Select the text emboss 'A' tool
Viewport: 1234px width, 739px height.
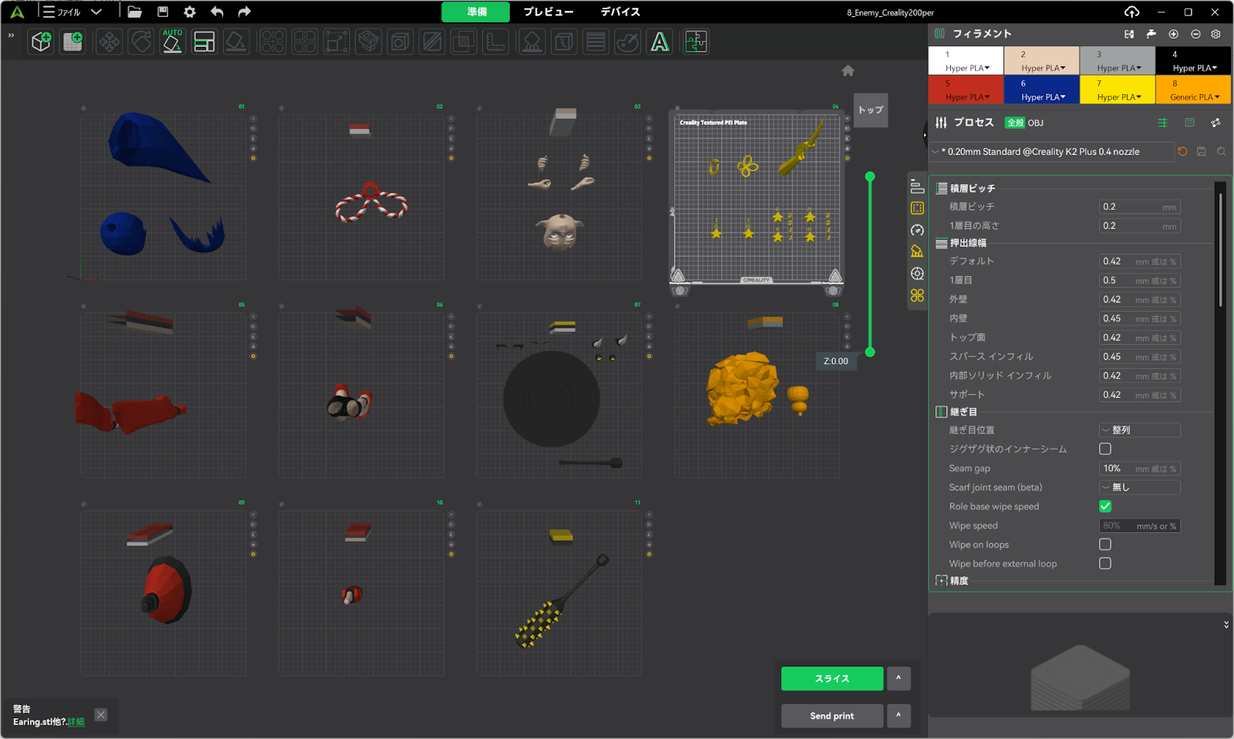(x=659, y=42)
